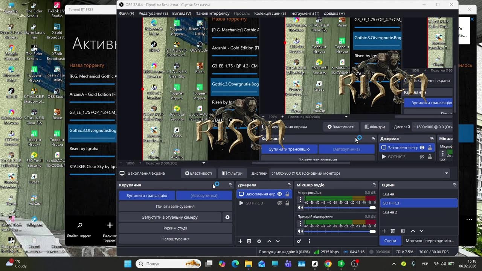Viewport: 482px width, 271px height.
Task: Toggle Запустити віртуальну камеру
Action: pos(170,217)
